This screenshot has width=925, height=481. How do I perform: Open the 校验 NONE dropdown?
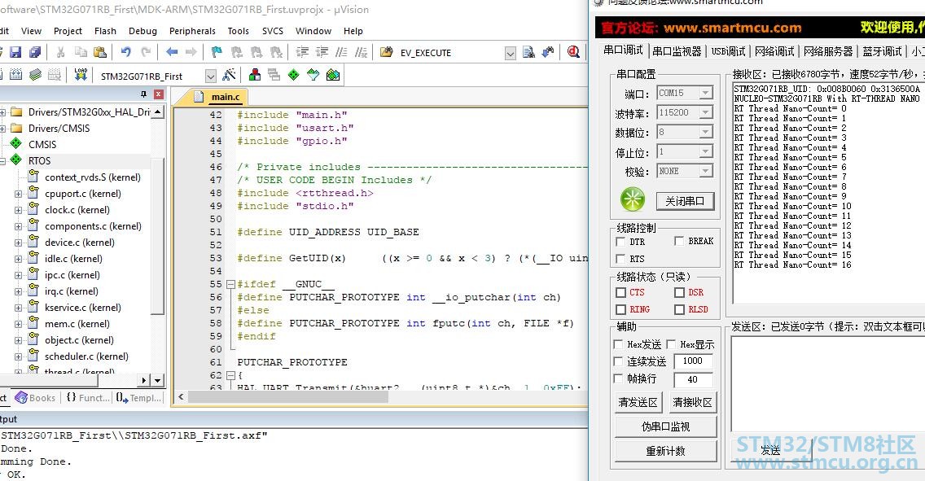(705, 171)
